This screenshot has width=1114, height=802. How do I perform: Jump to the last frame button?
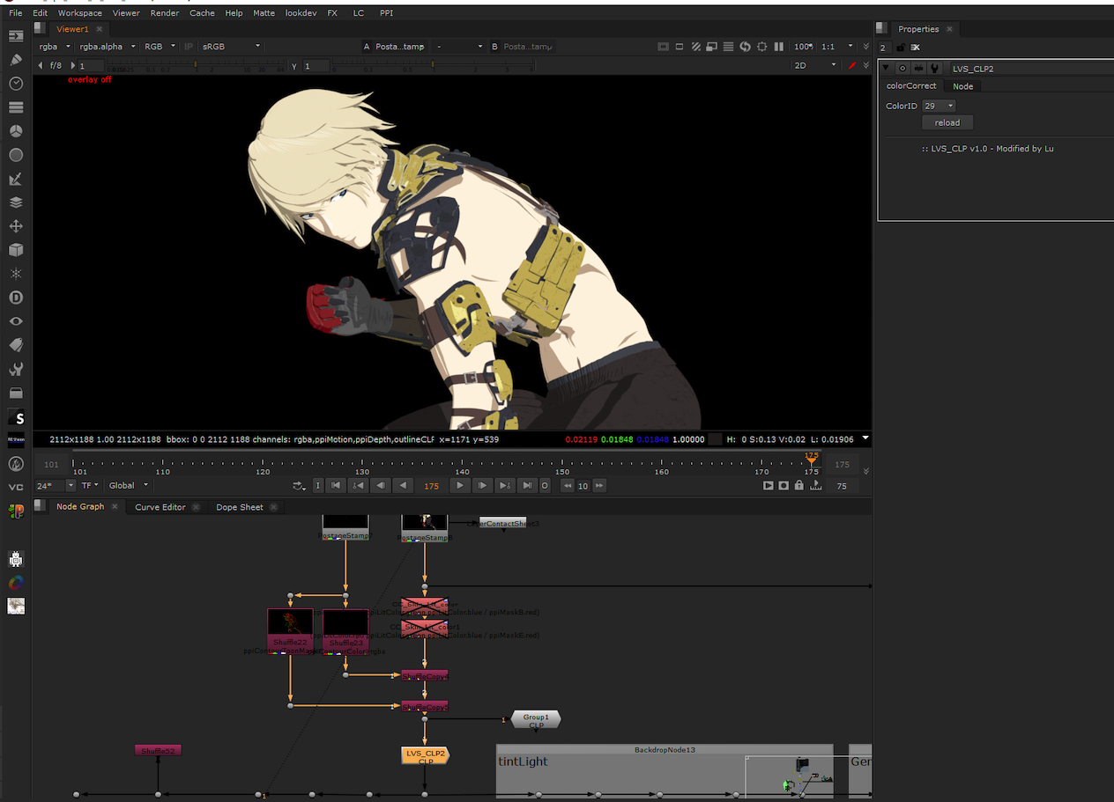(526, 485)
